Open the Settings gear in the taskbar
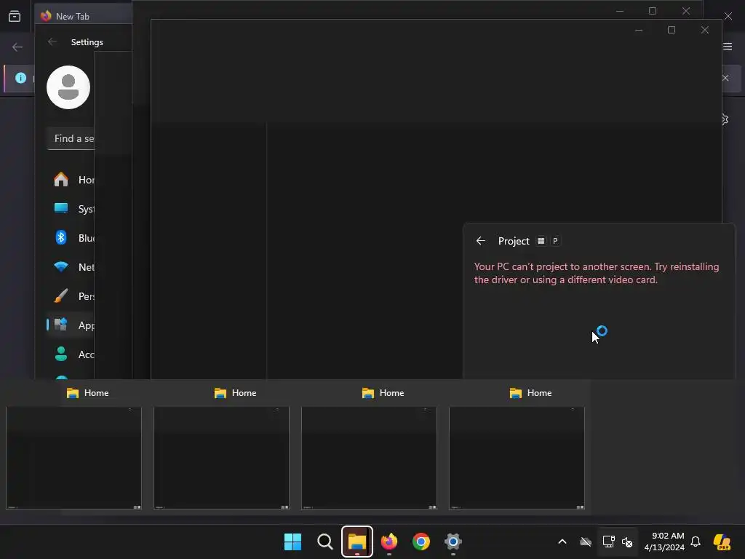 453,542
